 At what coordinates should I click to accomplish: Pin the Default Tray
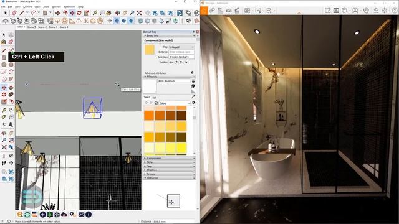point(193,32)
